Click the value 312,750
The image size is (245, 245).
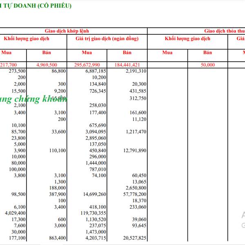138,98
